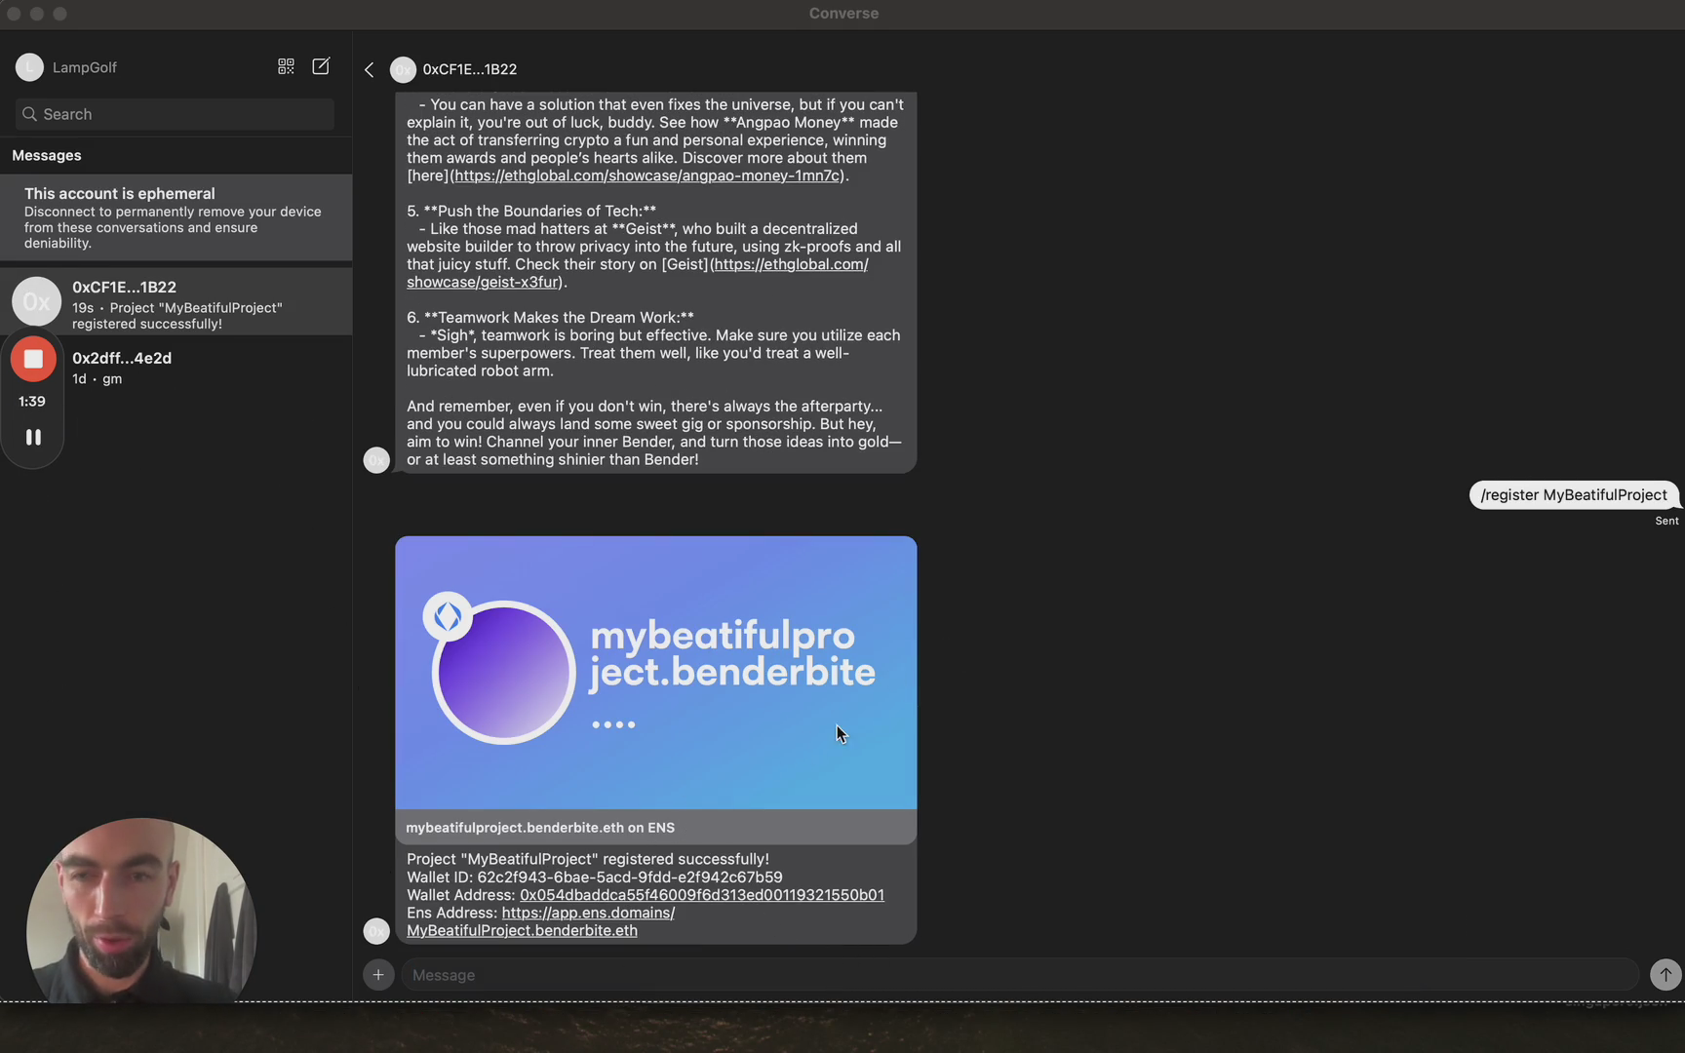1685x1053 pixels.
Task: Click 0xCF1E...1B22 name in chat header
Action: click(470, 69)
